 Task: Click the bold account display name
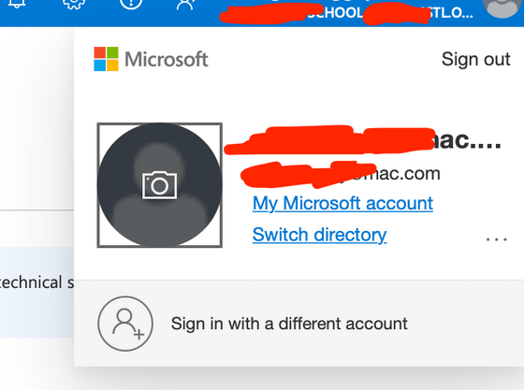[363, 140]
